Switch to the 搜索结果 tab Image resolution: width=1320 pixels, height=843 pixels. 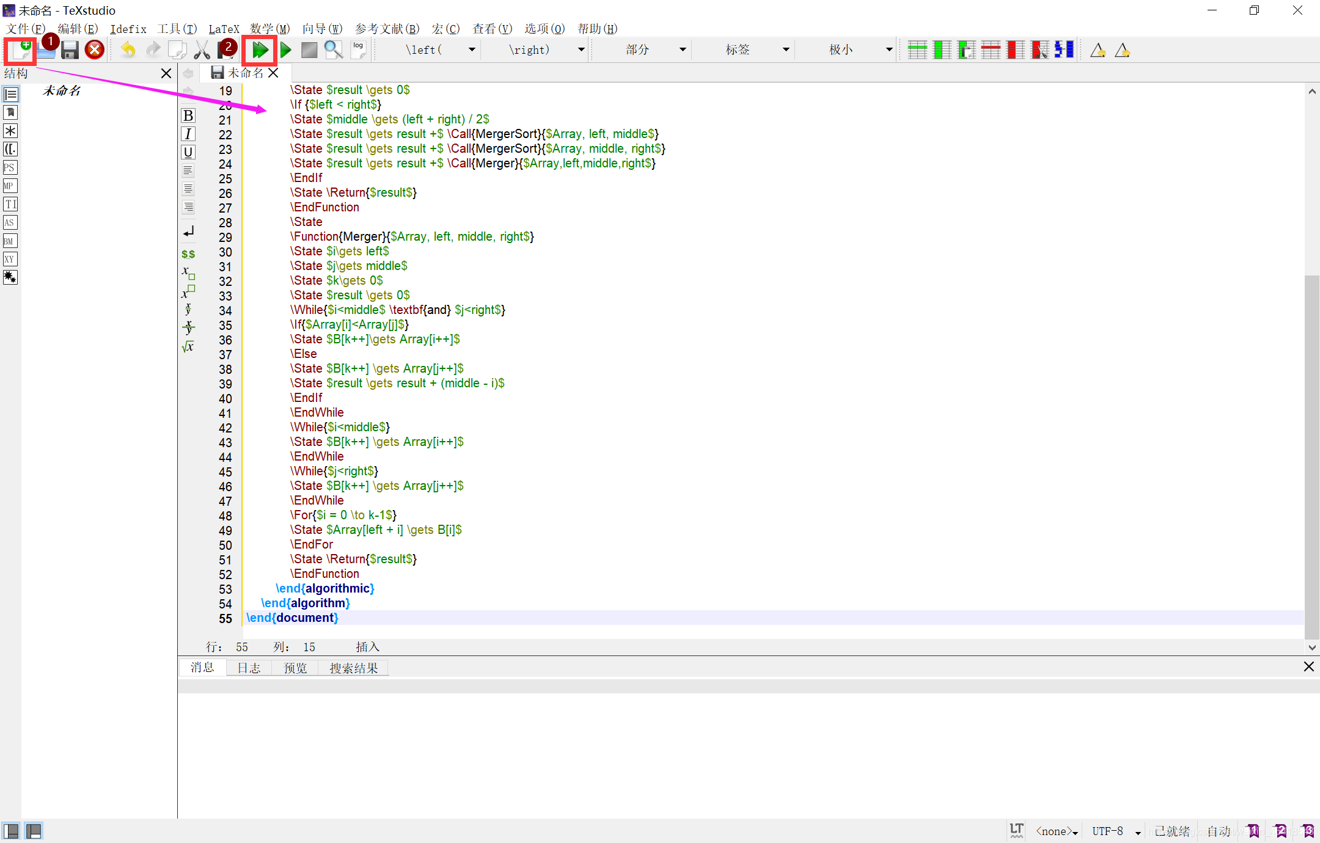(x=354, y=668)
